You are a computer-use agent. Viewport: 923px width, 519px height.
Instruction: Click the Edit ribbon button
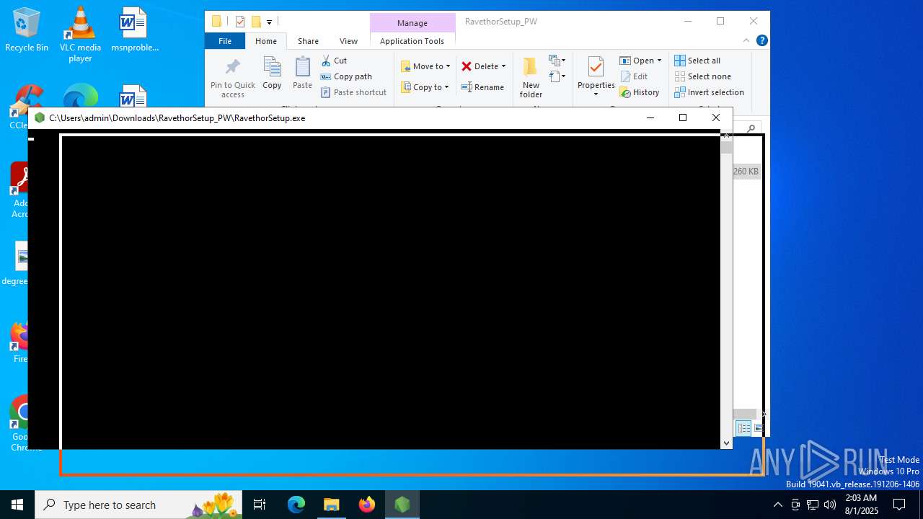click(634, 76)
